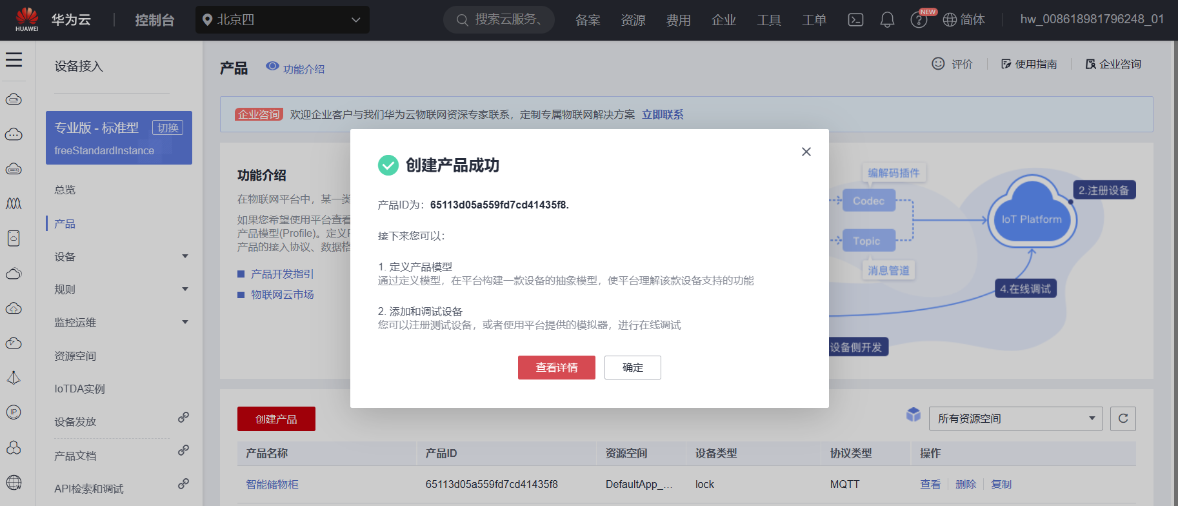This screenshot has height=506, width=1178.
Task: Click 删除 for 智能储物柜 row
Action: pos(966,484)
